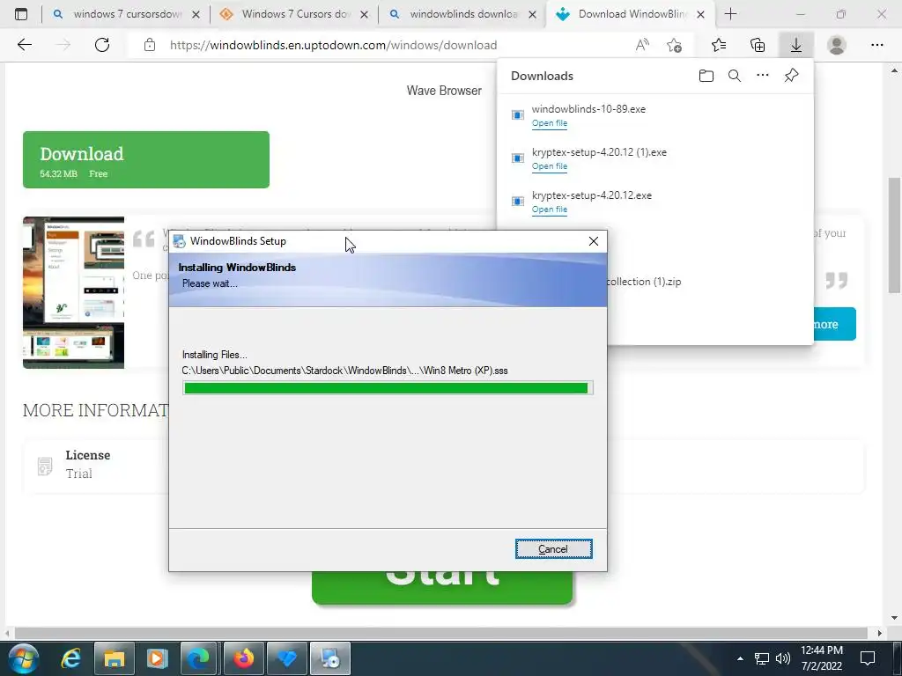Screen dimensions: 902x676
Task: Close the WindowBlinds Setup dialog
Action: pos(594,241)
